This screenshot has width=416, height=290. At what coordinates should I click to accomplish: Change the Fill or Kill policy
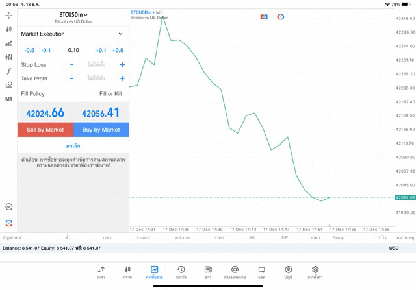click(x=110, y=93)
